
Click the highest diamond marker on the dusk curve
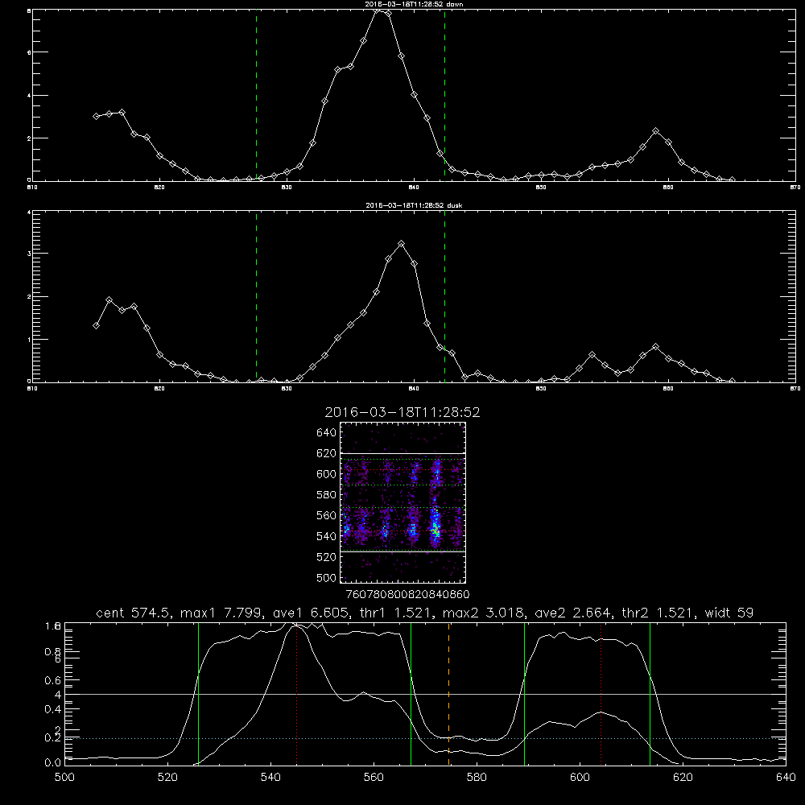click(402, 244)
